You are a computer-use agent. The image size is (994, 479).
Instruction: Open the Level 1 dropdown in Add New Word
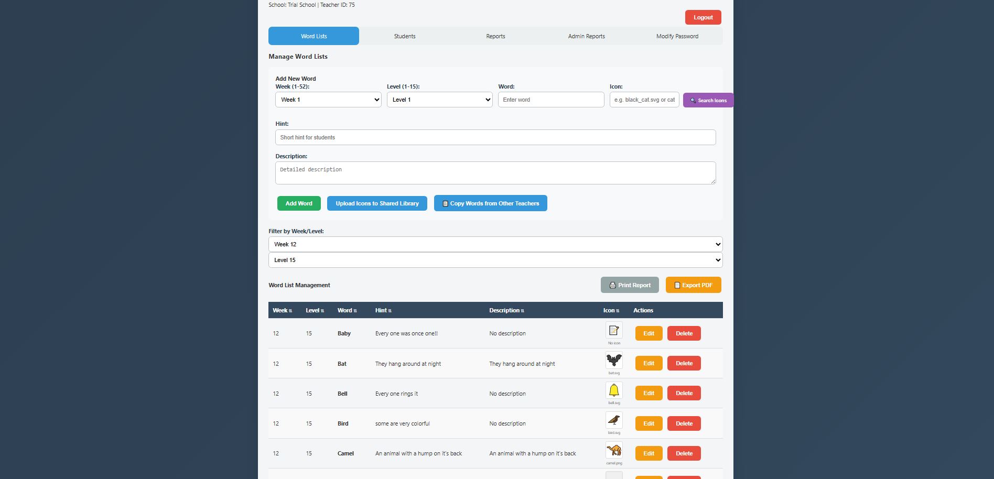coord(439,100)
